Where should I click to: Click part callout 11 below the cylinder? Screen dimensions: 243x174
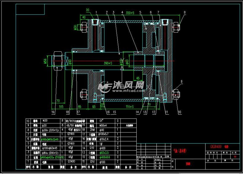[167, 112]
